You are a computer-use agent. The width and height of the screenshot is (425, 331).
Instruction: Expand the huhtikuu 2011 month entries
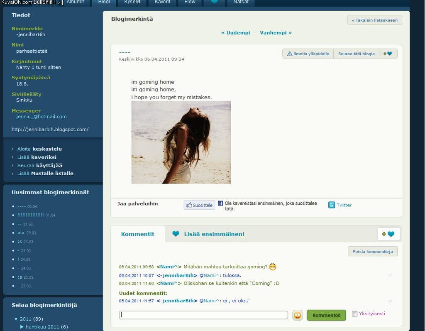pos(22,327)
